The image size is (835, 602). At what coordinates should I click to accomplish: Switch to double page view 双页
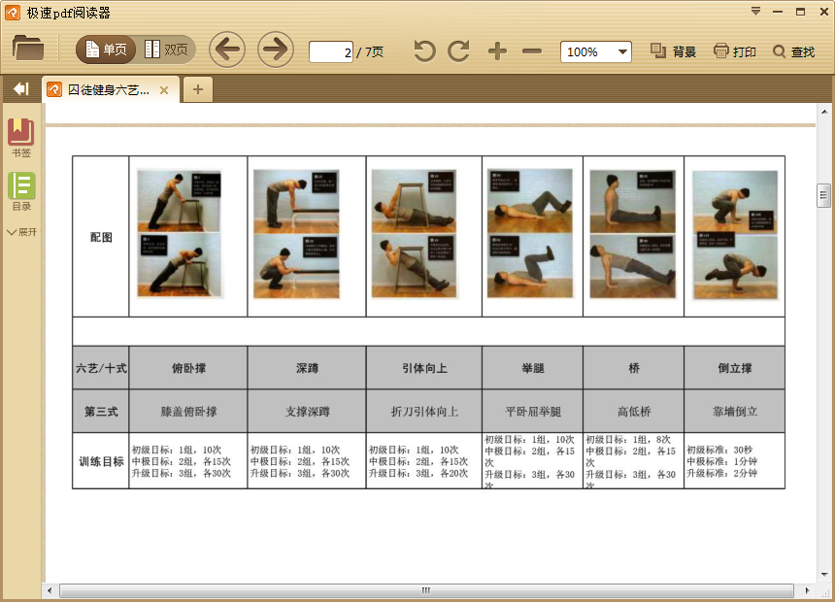click(166, 50)
